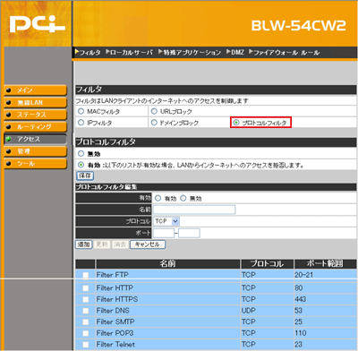Open the DMZ tab

click(235, 53)
